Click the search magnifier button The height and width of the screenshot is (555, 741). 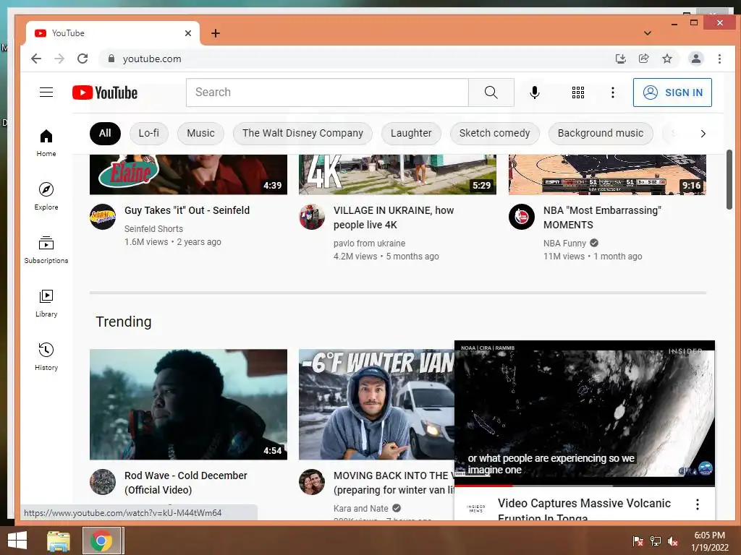pos(491,92)
